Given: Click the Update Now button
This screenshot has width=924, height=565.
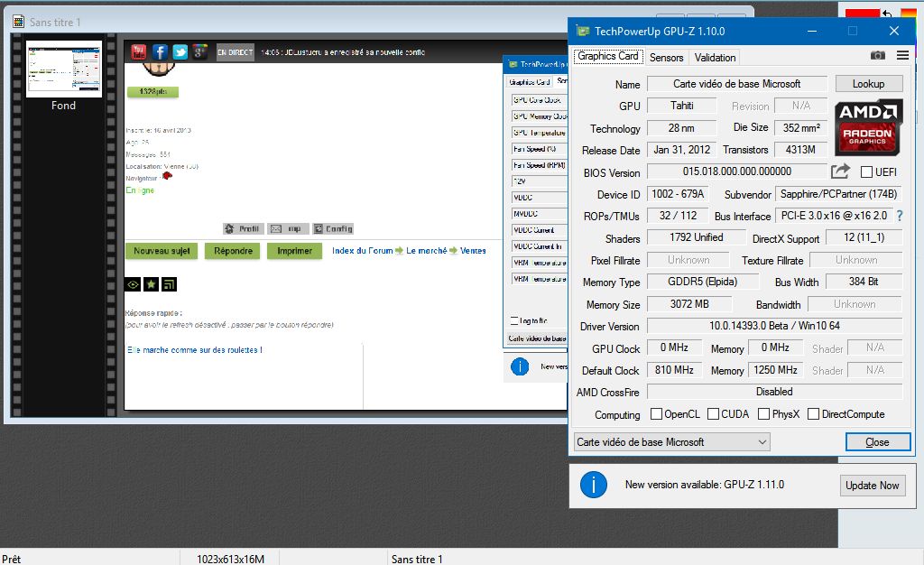Looking at the screenshot, I should (873, 486).
